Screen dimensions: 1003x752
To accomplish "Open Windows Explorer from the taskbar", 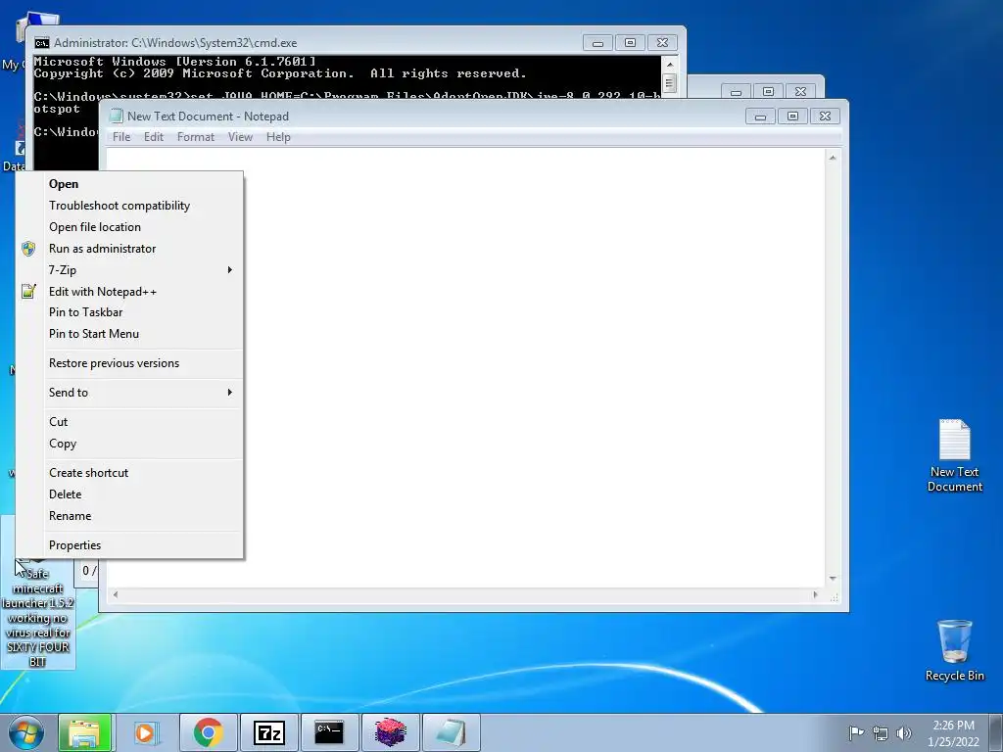I will [85, 732].
